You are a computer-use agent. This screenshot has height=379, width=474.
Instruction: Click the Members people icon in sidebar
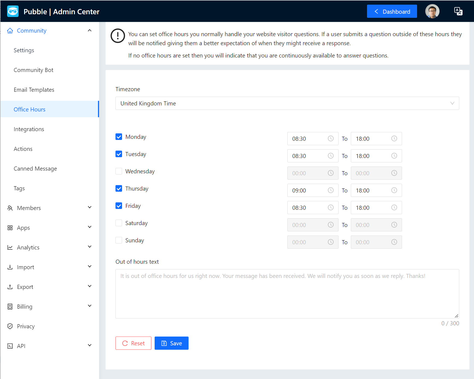[x=10, y=208]
